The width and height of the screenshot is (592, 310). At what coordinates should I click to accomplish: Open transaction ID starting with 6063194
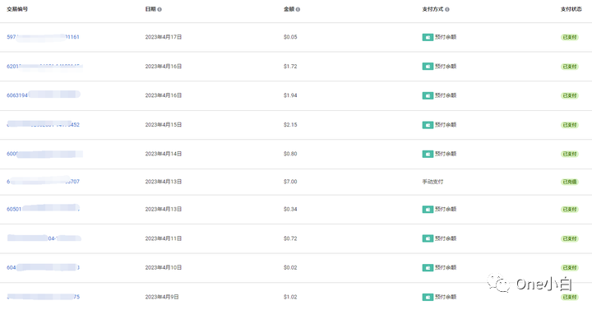(44, 95)
